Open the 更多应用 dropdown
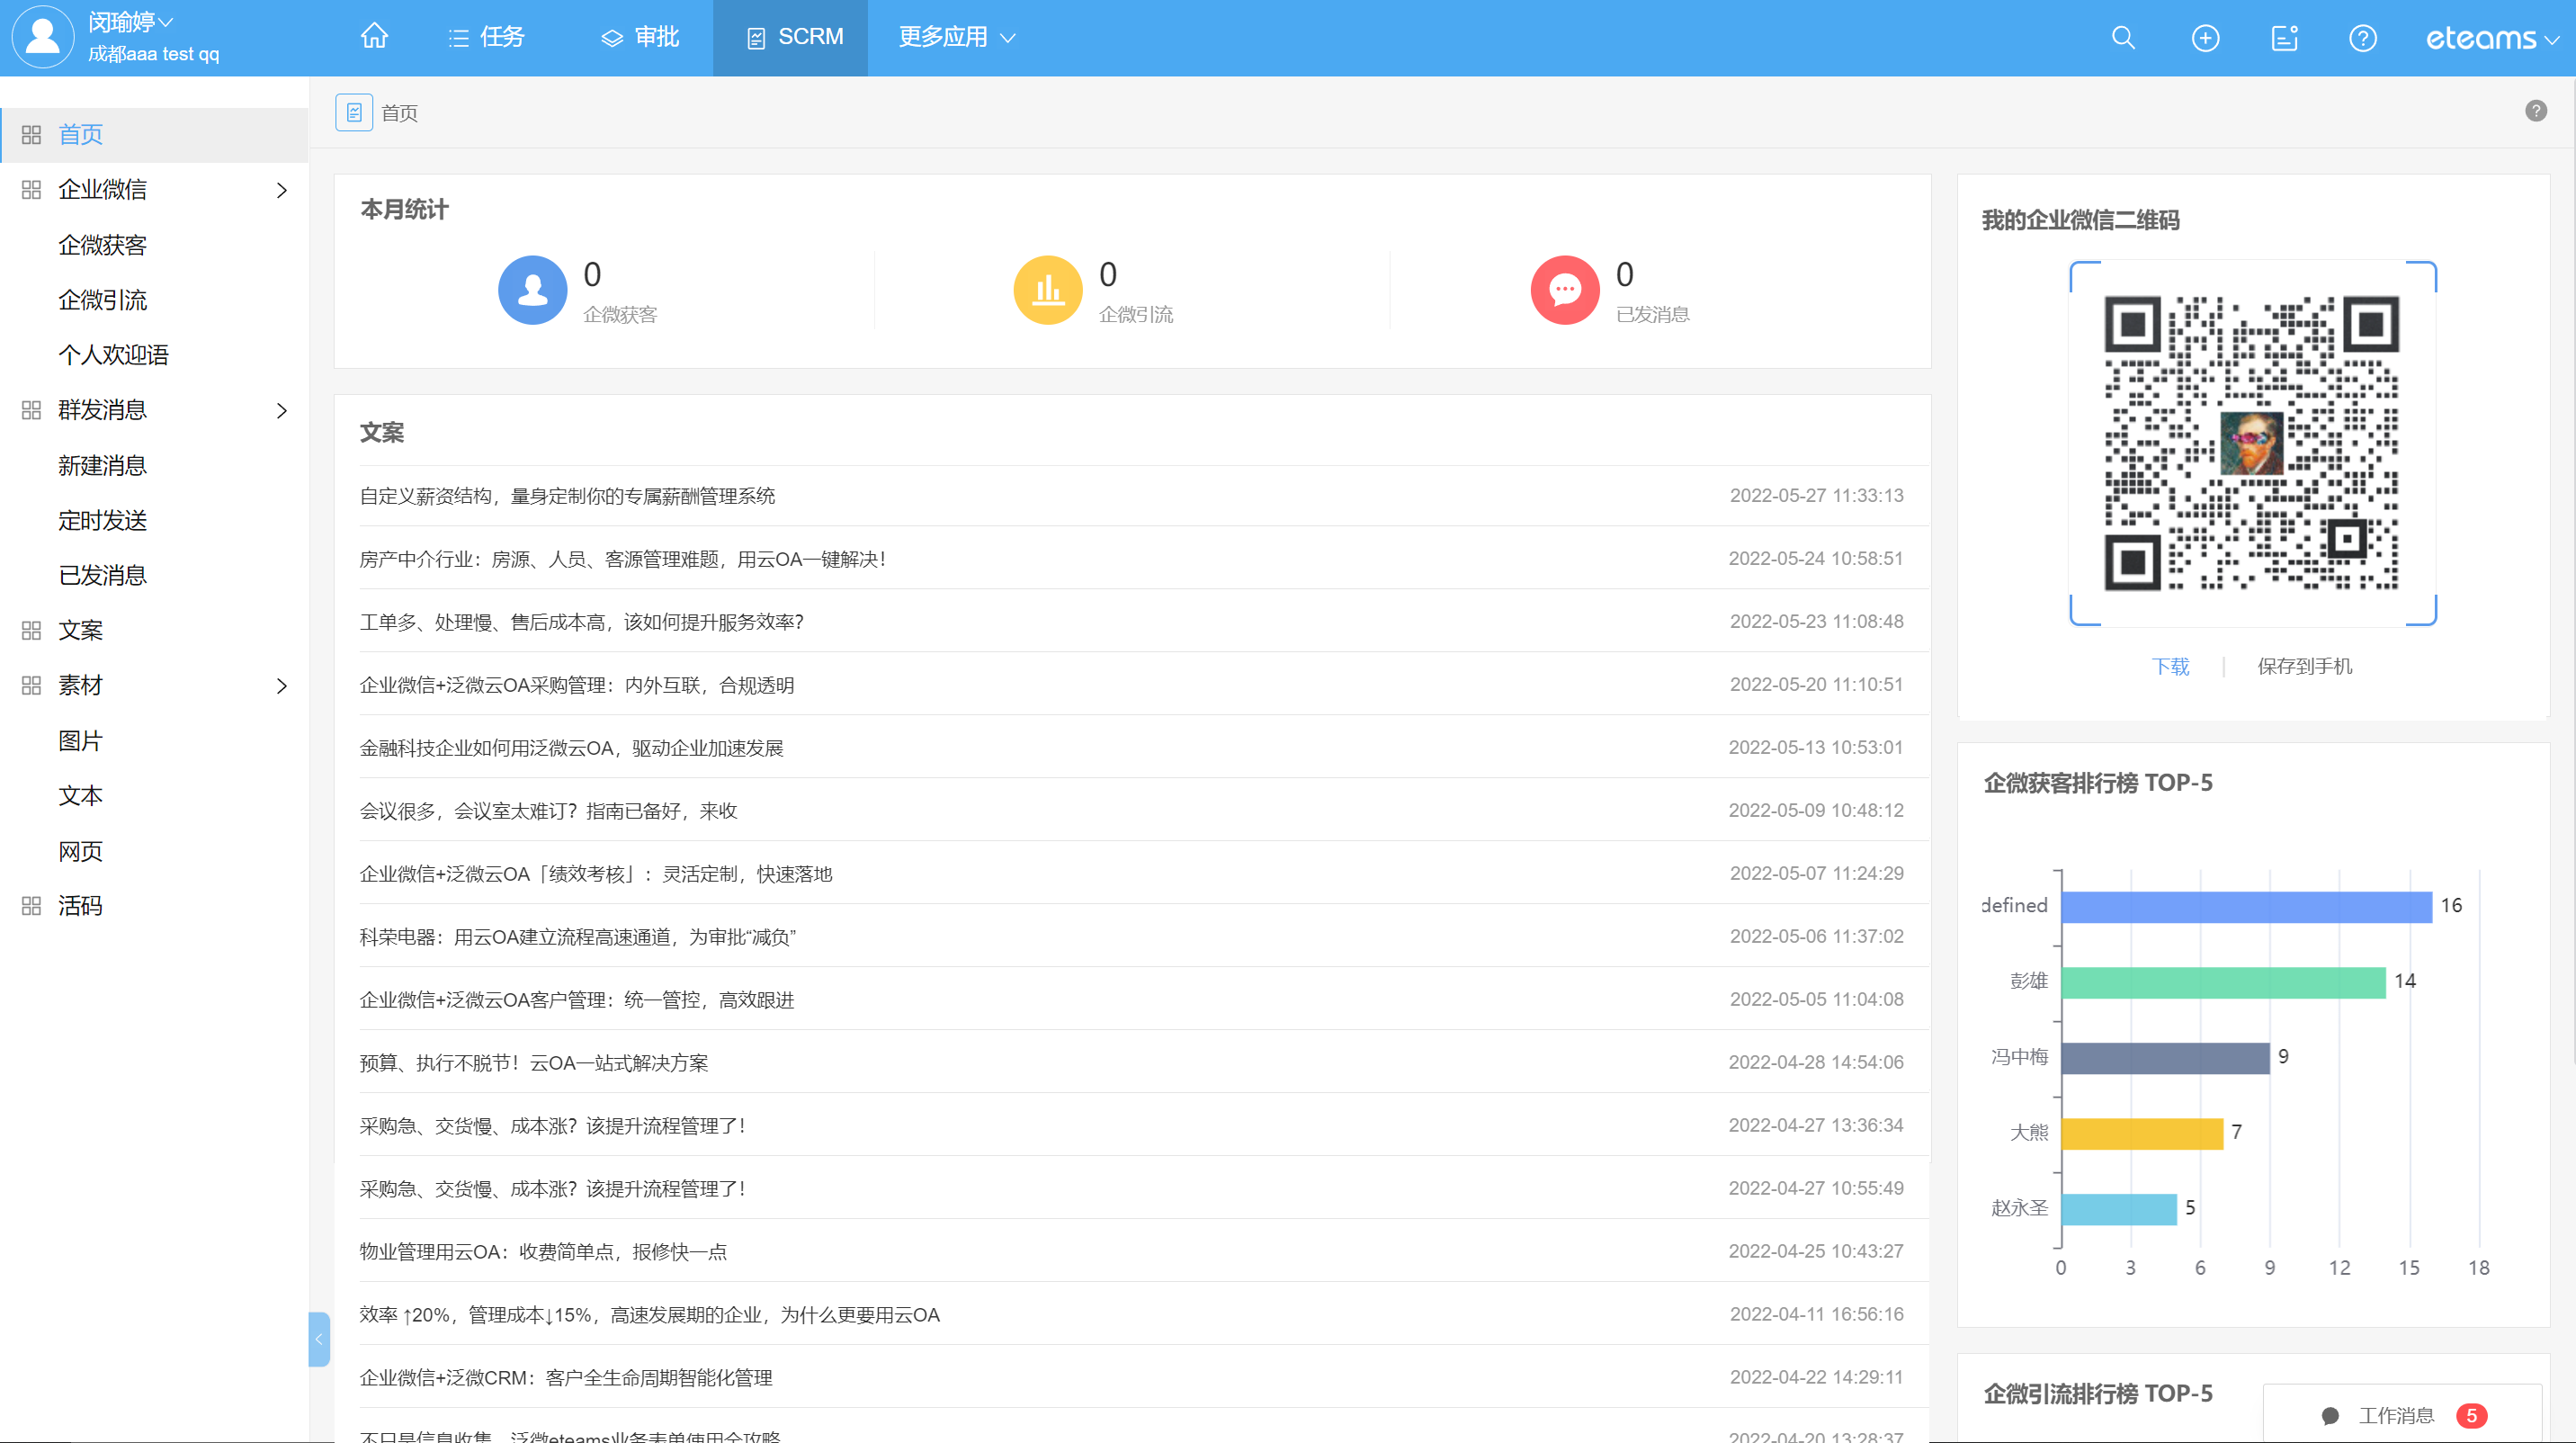This screenshot has height=1443, width=2576. [x=956, y=37]
